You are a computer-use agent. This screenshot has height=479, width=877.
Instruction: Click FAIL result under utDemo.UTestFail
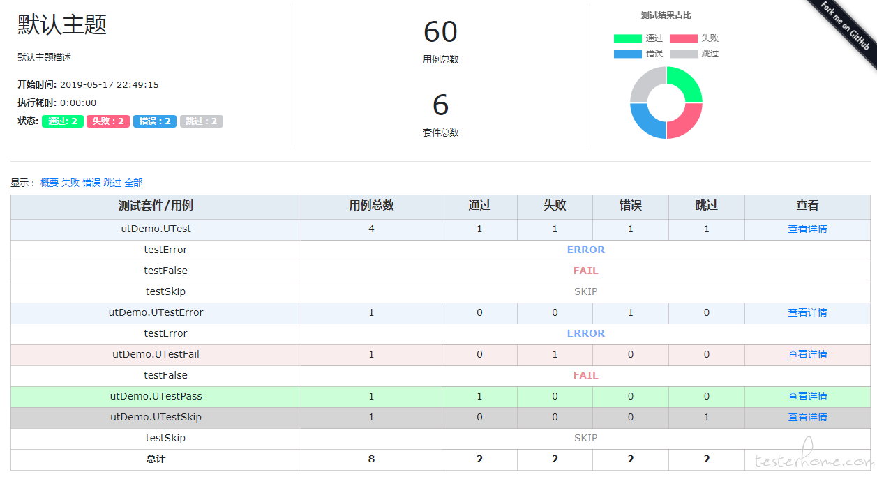[x=585, y=375]
